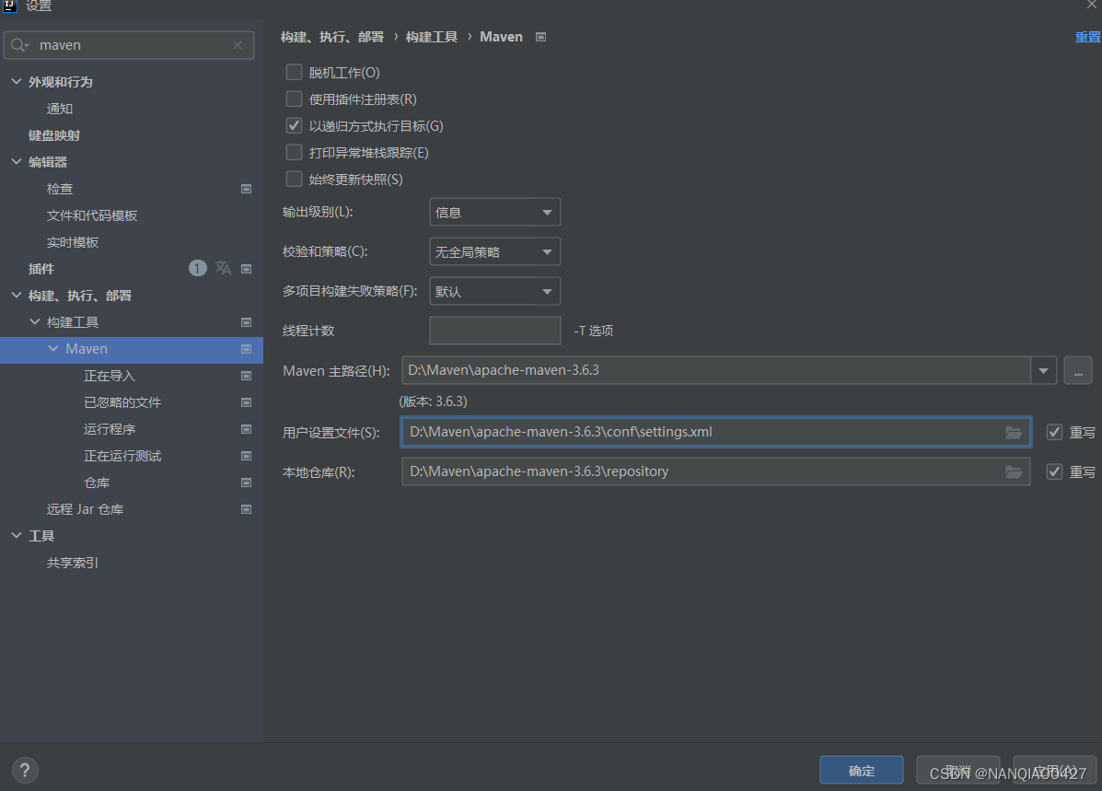Browse Maven home path with ... button
This screenshot has height=791, width=1102.
tap(1077, 370)
